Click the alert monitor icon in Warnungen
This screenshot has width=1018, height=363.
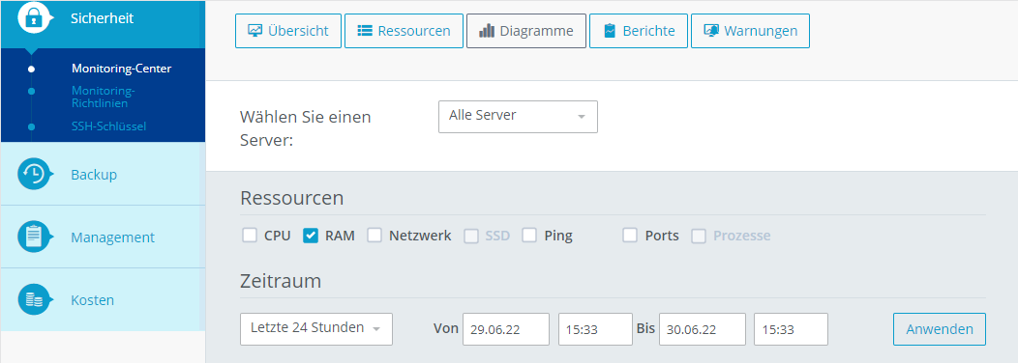(x=711, y=31)
